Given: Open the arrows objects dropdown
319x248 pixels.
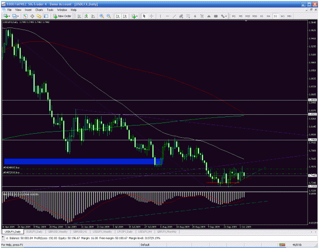Looking at the screenshot, I should 224,16.
